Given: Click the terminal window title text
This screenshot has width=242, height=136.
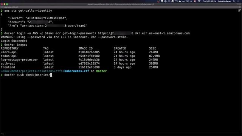Looking at the screenshot, I should (121, 4).
